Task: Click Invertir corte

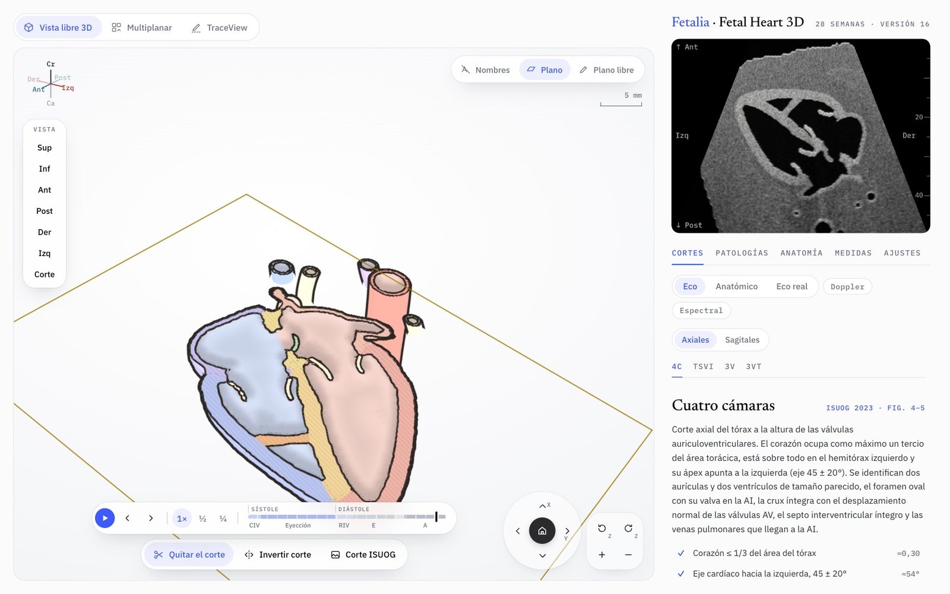Action: (278, 555)
